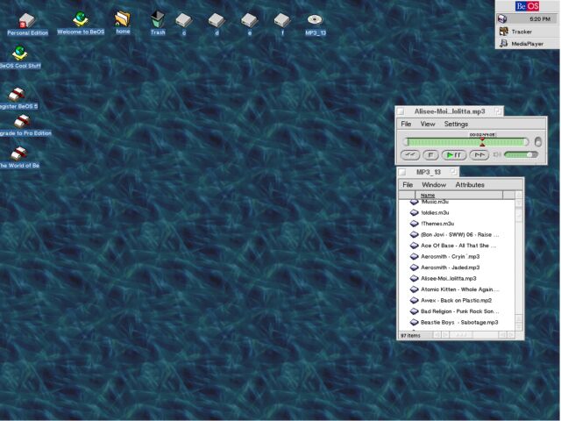561x421 pixels.
Task: Select The World of Be icon
Action: pos(19,153)
